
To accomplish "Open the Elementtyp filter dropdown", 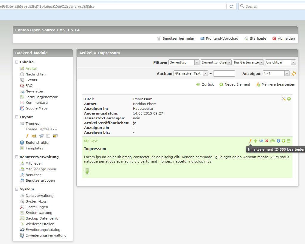I will pos(184,62).
